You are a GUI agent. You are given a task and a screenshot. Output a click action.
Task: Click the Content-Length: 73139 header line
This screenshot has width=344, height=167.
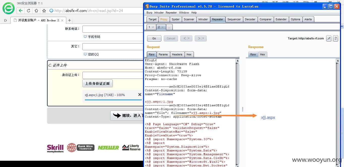[166, 71]
